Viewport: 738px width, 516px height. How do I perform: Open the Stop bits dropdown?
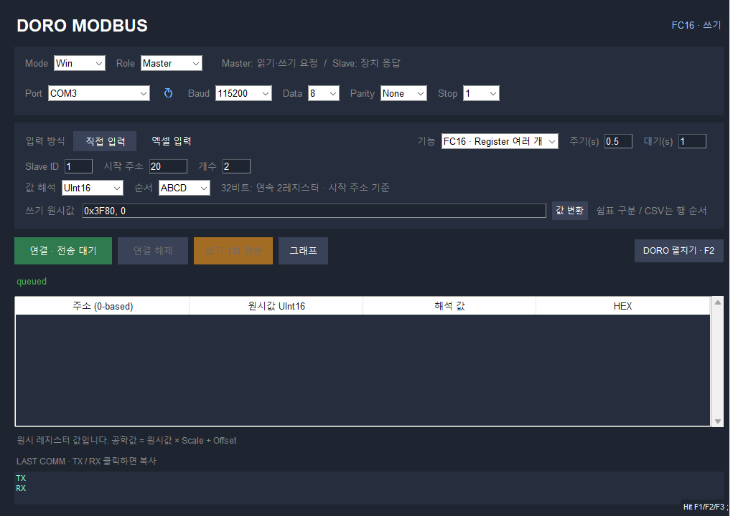481,93
